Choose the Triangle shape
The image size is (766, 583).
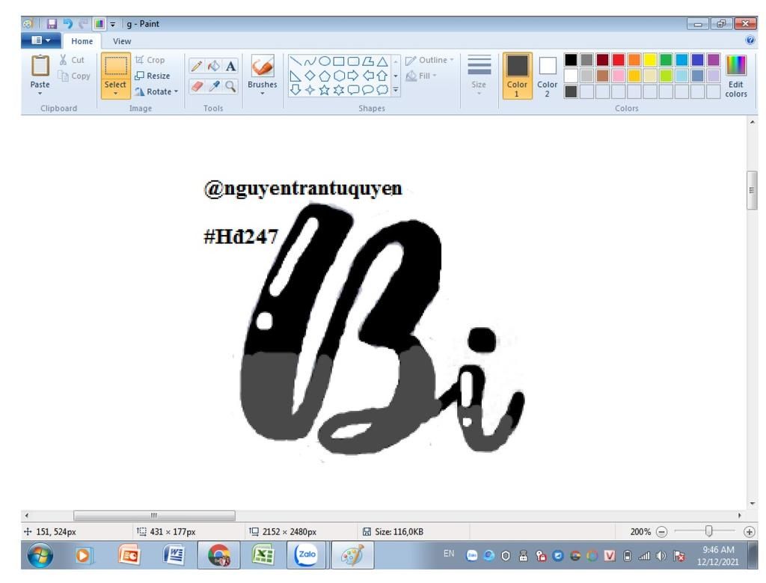point(382,61)
